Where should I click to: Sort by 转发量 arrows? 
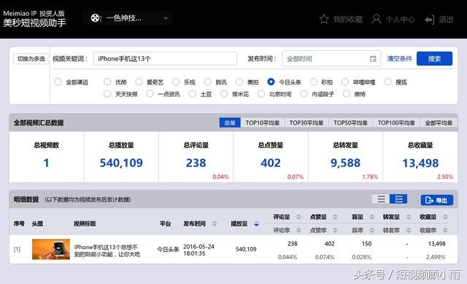click(x=409, y=217)
